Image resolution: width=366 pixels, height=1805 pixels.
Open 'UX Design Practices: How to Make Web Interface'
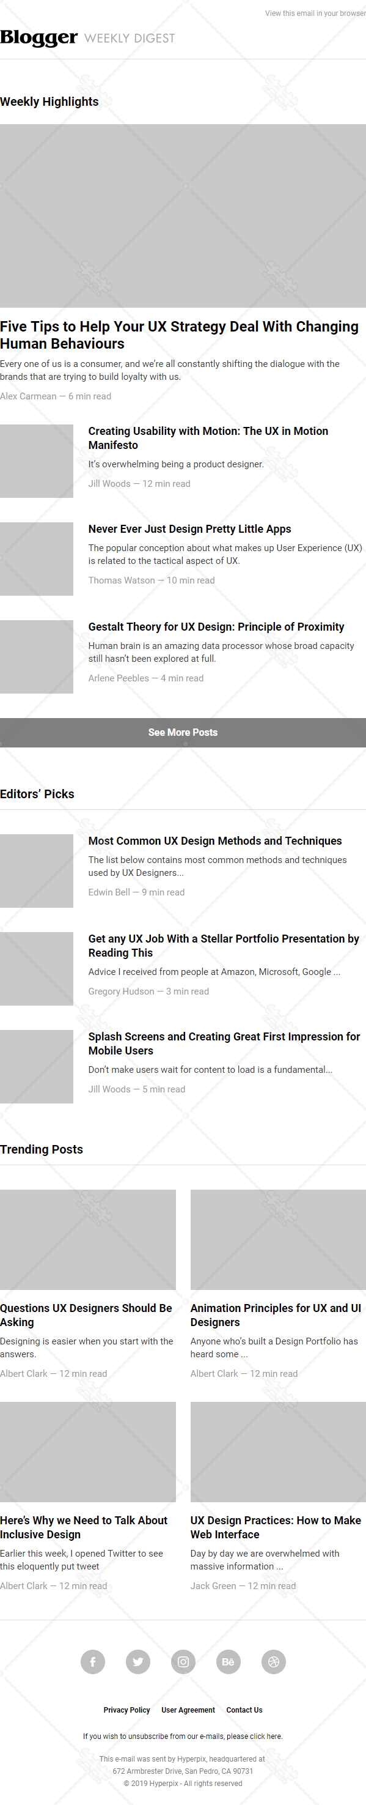276,1527
